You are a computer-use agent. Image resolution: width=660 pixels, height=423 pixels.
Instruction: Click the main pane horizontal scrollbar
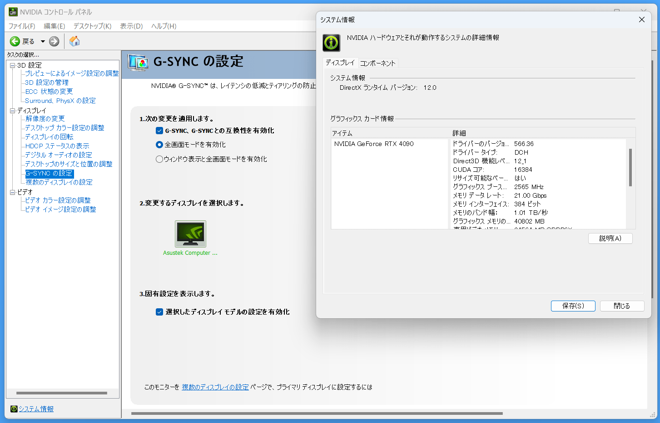point(317,413)
